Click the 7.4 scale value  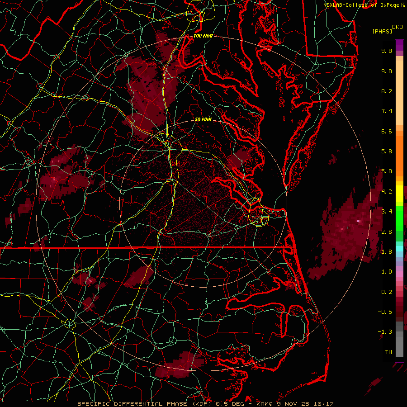coord(387,111)
